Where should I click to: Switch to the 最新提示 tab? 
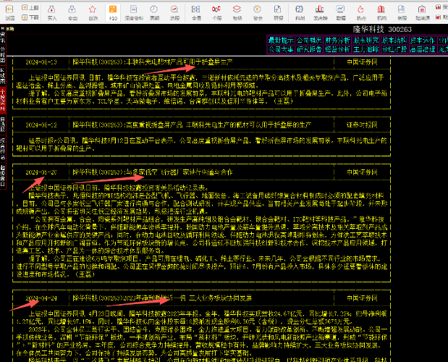[x=281, y=41]
